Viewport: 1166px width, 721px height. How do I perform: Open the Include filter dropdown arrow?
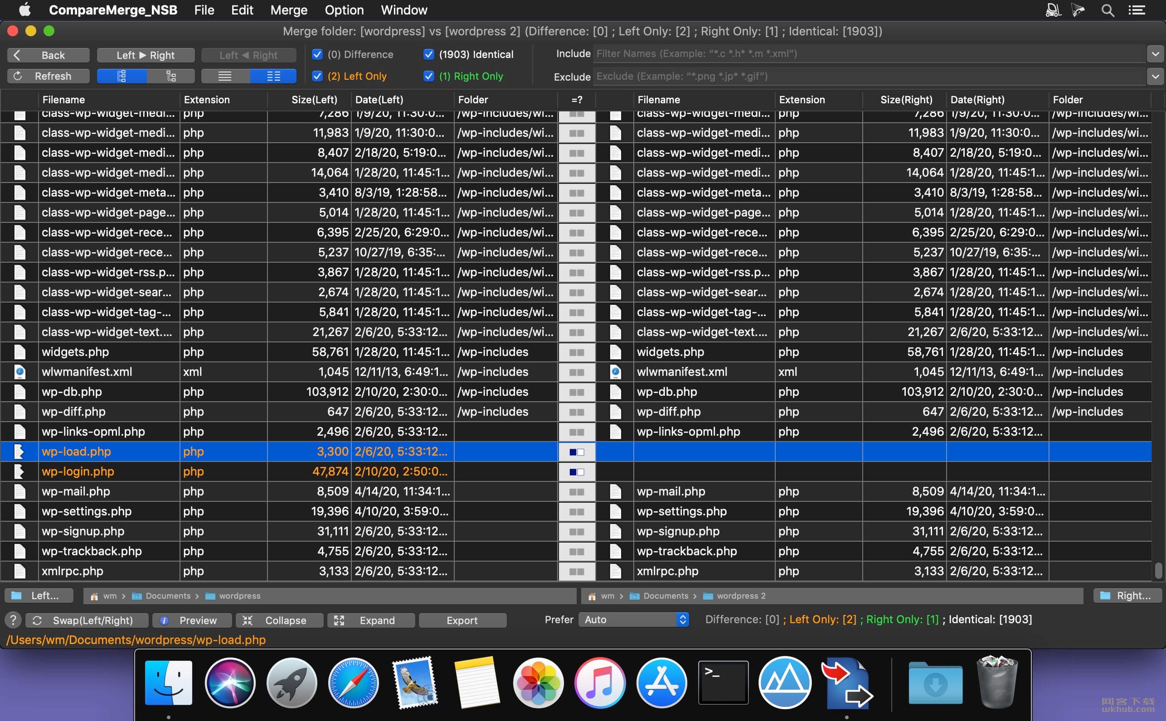1155,54
